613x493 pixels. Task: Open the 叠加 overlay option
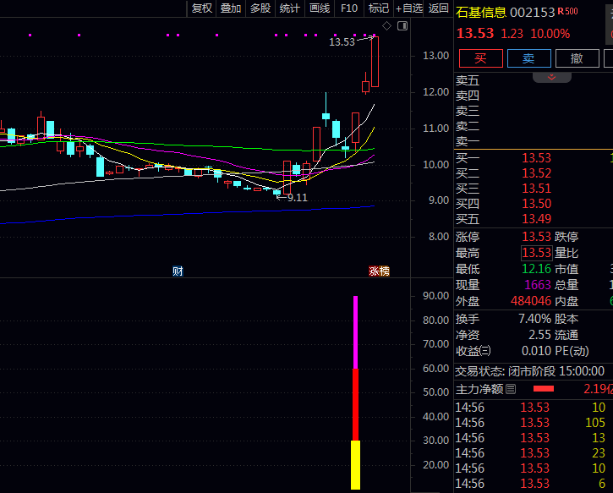pos(231,8)
